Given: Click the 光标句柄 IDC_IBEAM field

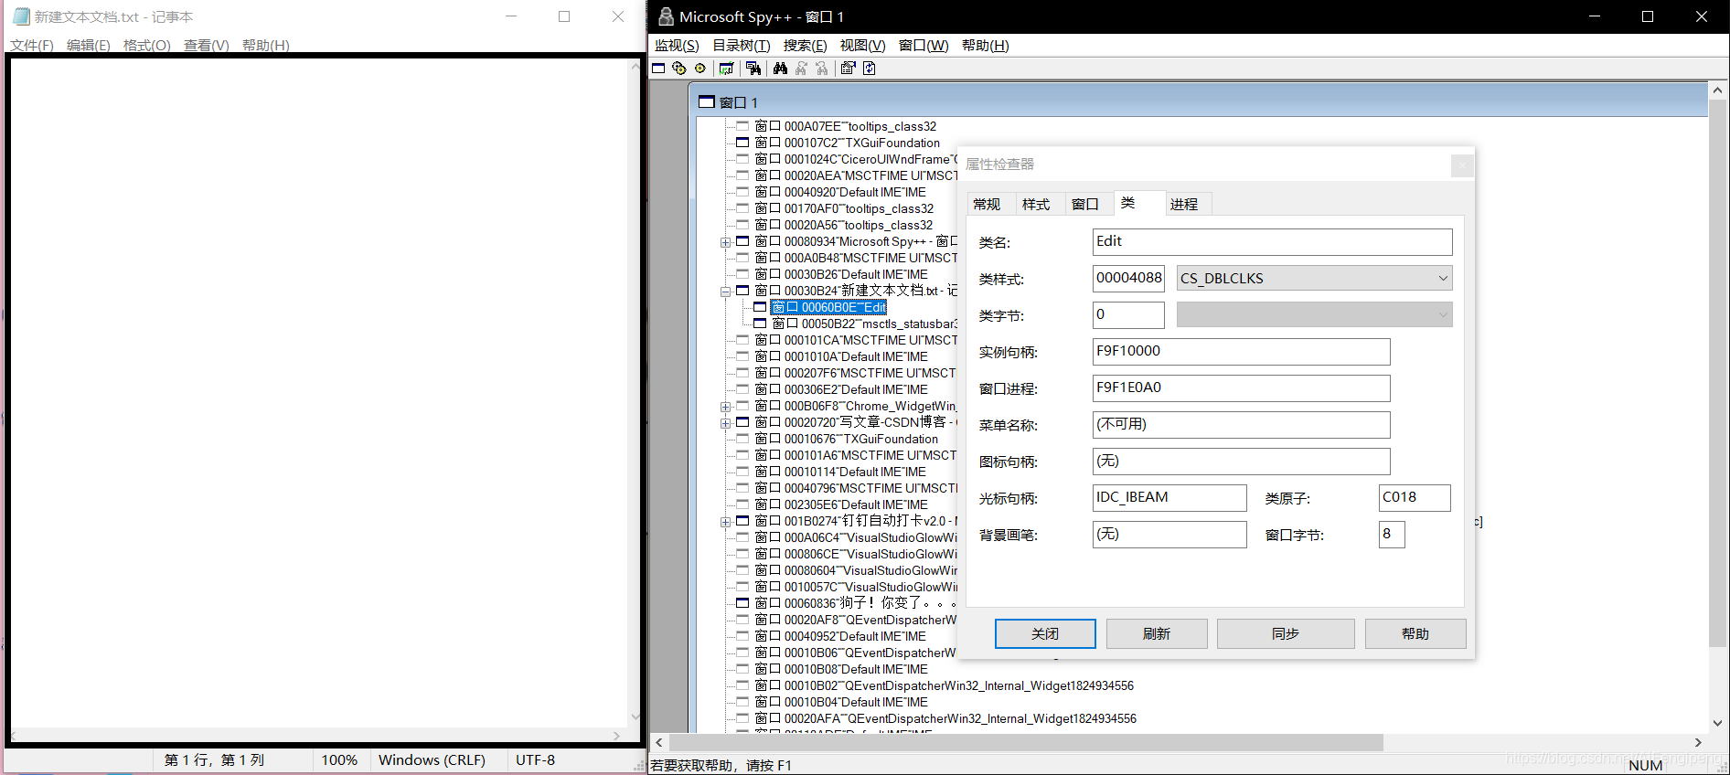Looking at the screenshot, I should point(1169,497).
